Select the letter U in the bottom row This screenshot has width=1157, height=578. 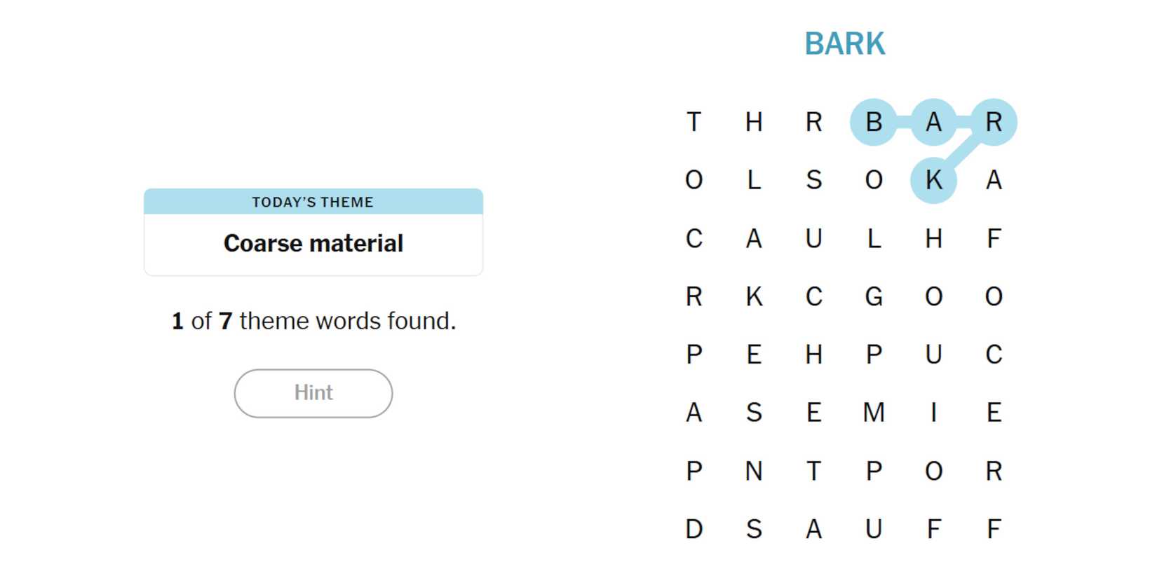point(873,529)
